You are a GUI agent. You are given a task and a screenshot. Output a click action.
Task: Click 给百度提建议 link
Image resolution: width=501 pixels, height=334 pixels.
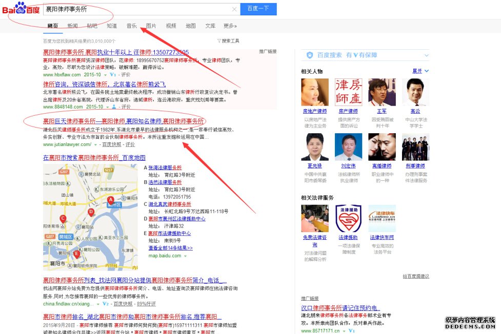pyautogui.click(x=416, y=276)
